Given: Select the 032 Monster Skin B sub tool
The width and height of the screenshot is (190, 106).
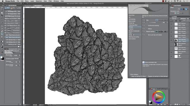Looking at the screenshot, I should point(12,42).
